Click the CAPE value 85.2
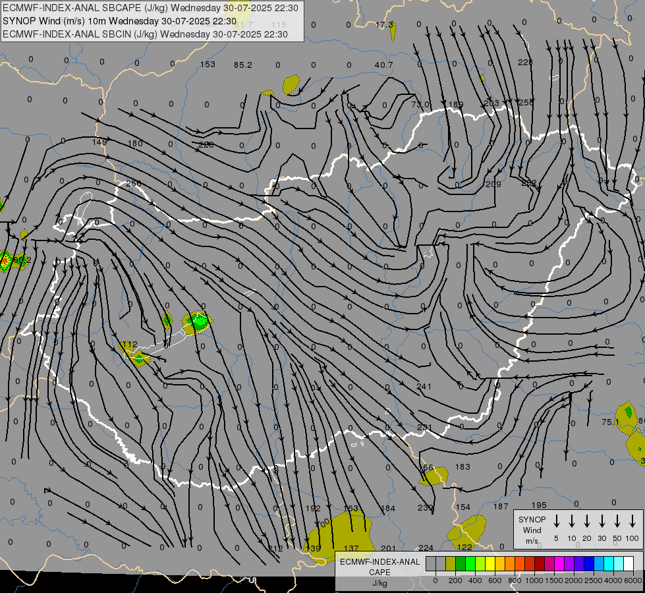The width and height of the screenshot is (645, 593). pos(242,65)
